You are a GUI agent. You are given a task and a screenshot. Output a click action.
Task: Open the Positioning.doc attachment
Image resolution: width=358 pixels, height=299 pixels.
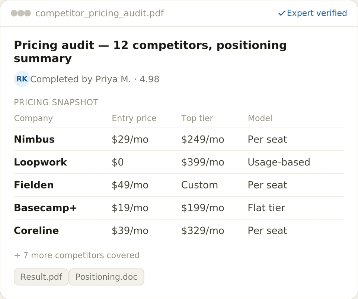tap(106, 277)
